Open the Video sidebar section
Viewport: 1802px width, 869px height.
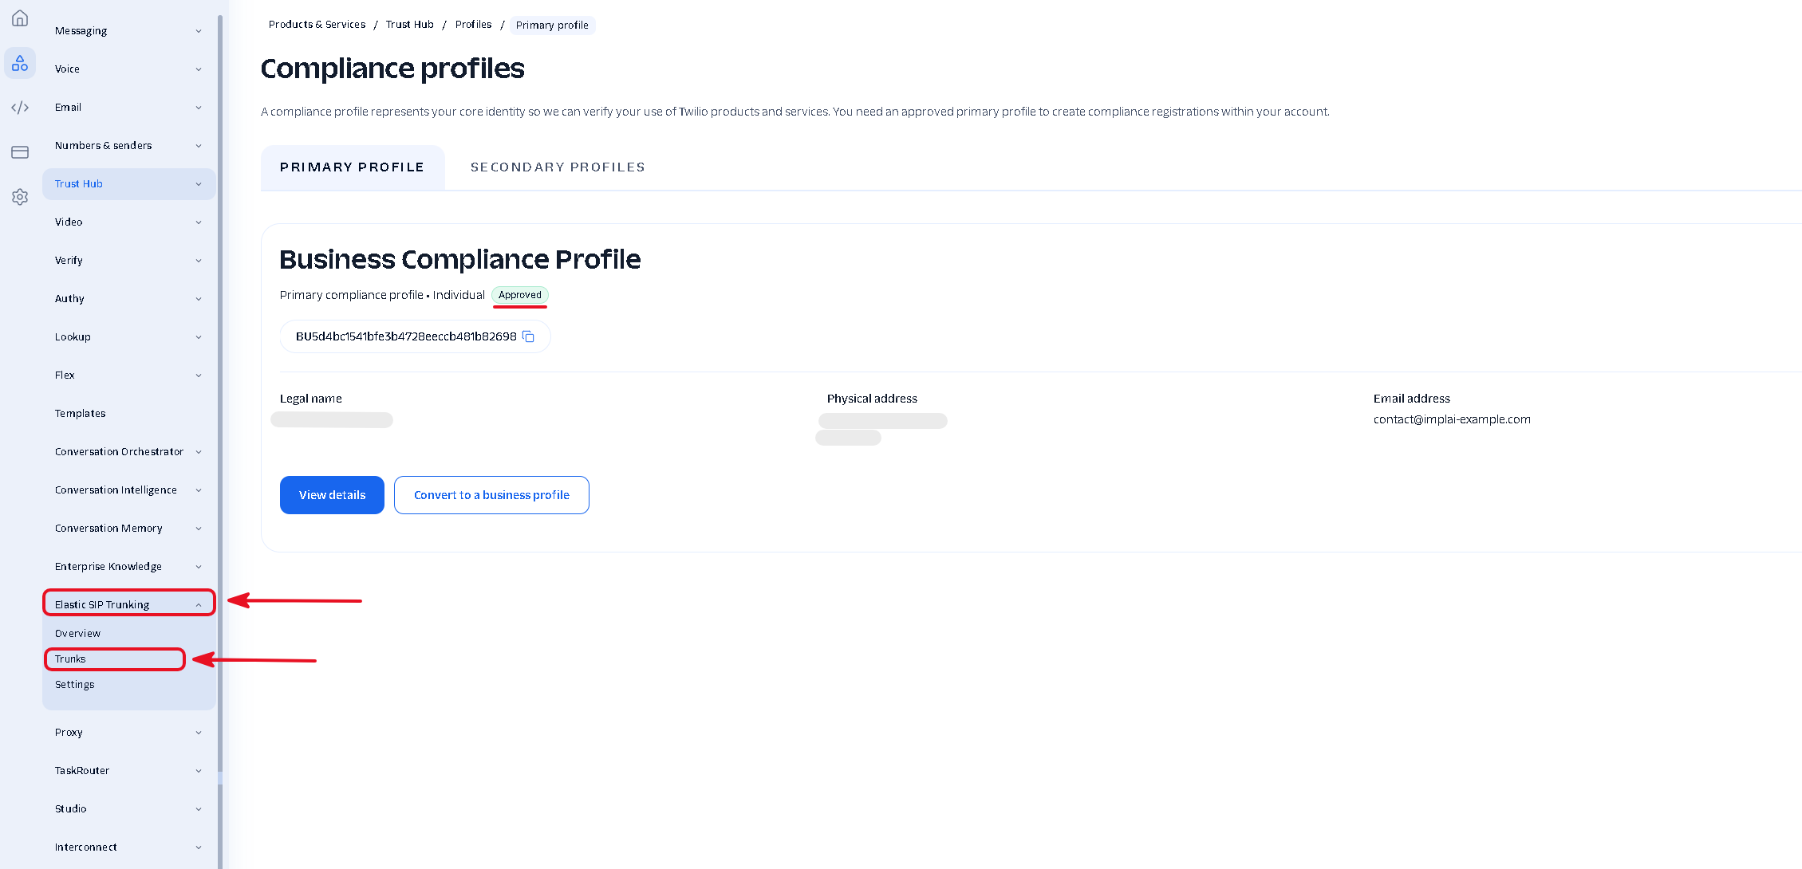pos(128,222)
